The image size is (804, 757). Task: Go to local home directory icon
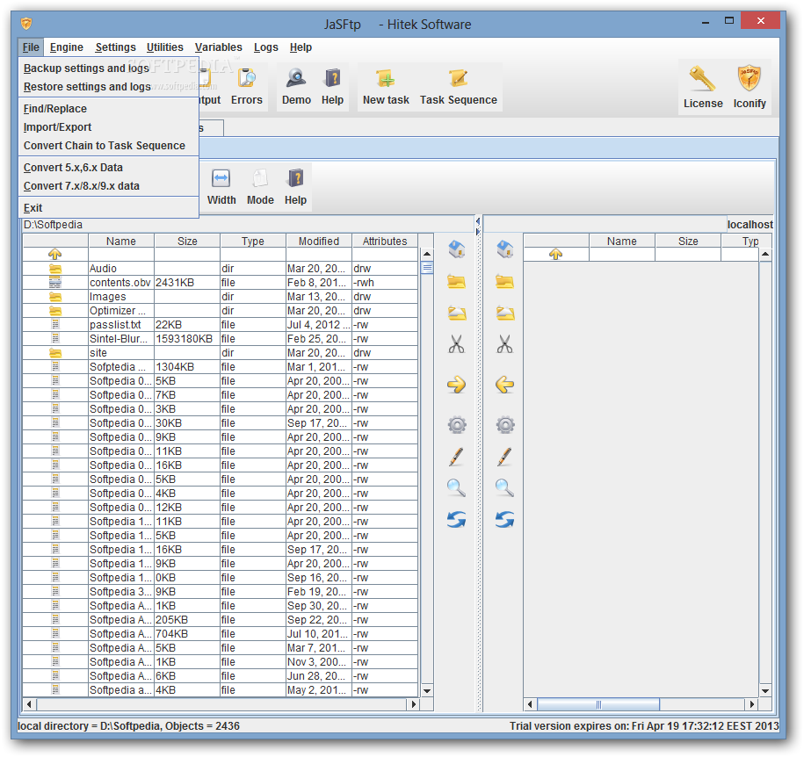[456, 249]
